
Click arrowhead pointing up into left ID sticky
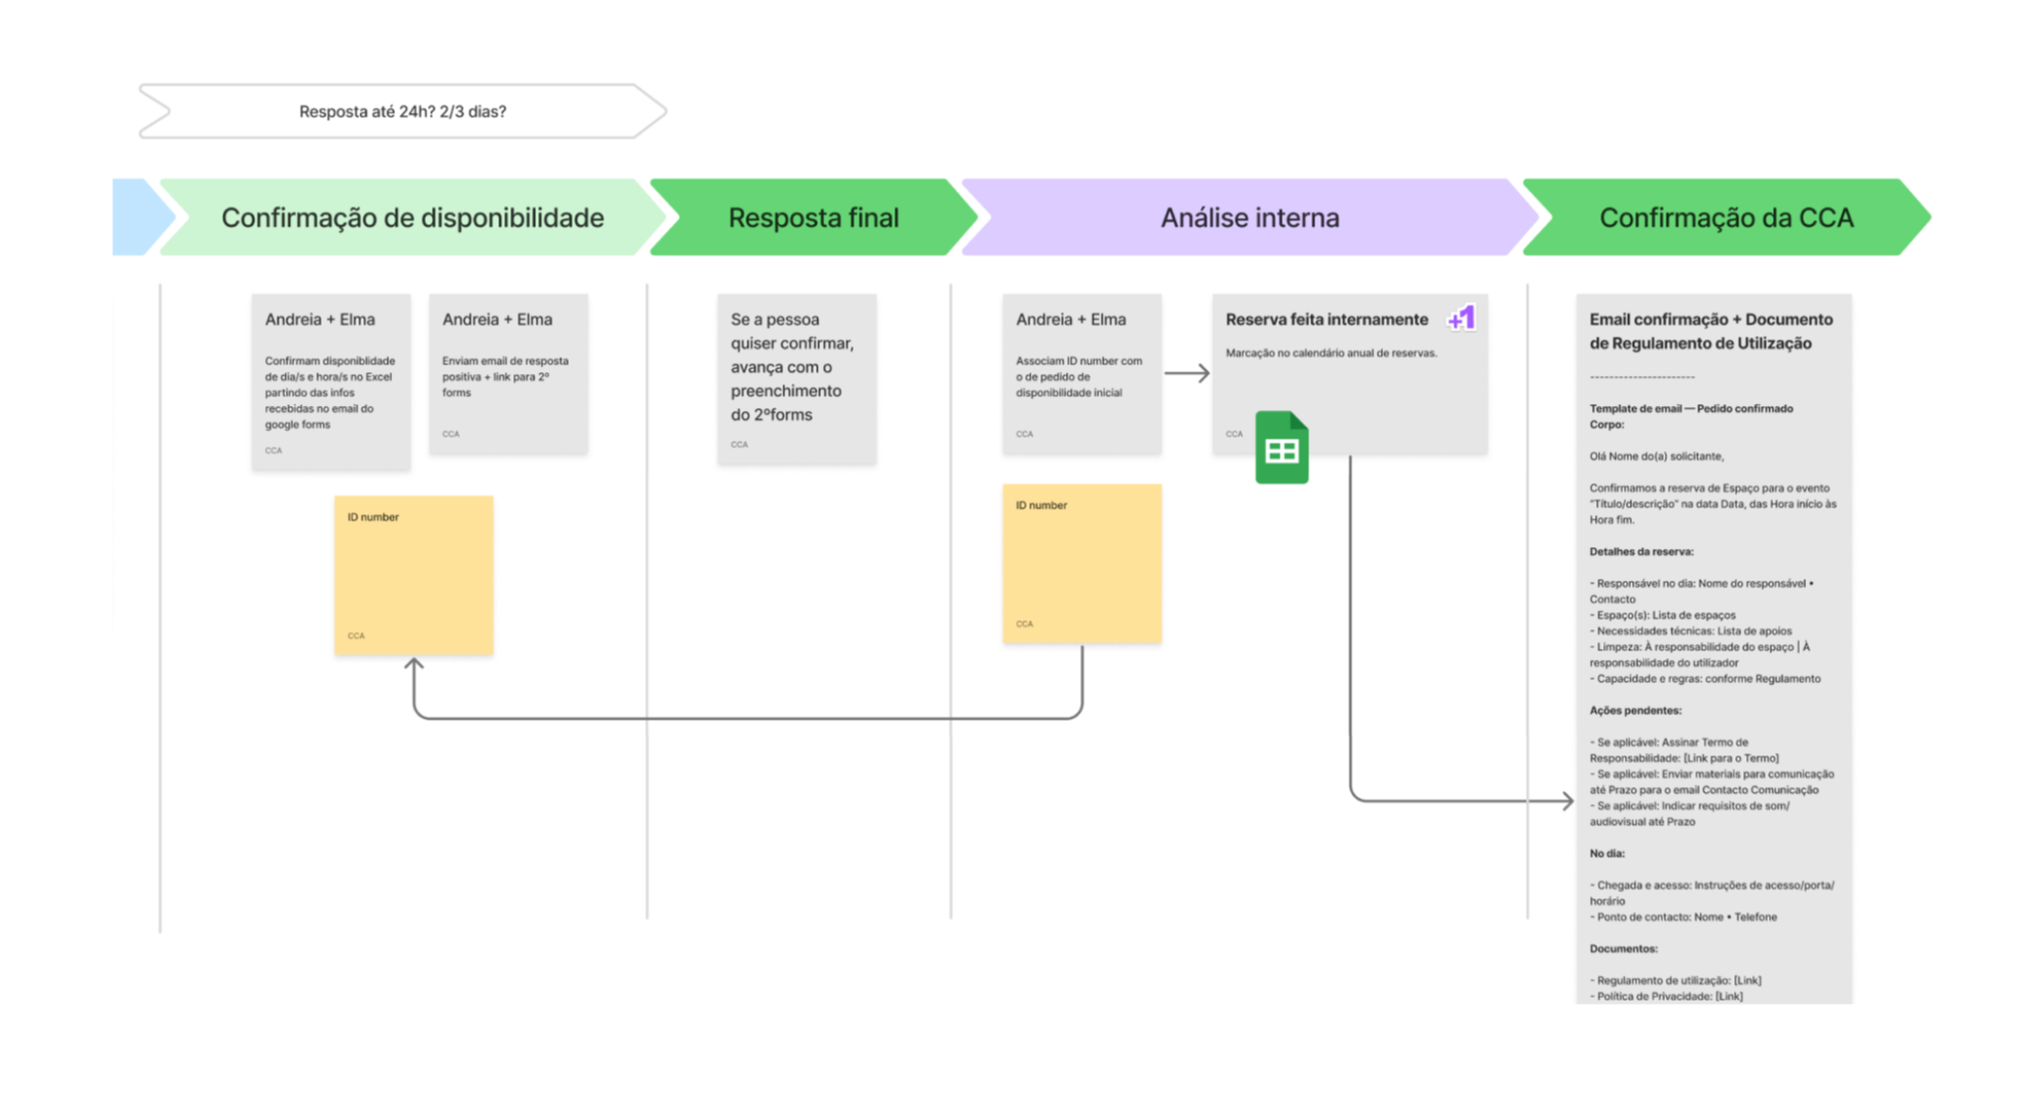click(x=414, y=663)
